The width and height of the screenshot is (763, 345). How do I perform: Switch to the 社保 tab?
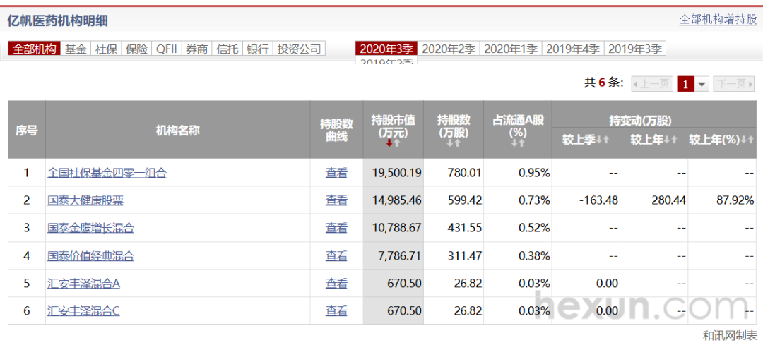pos(105,49)
